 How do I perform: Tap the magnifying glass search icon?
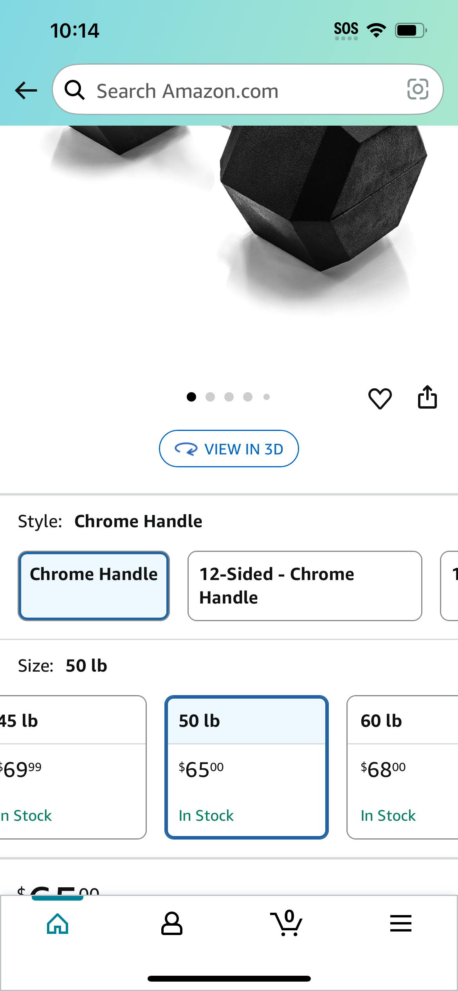tap(74, 90)
